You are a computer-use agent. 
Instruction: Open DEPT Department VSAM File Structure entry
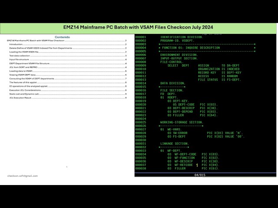[x=68, y=64]
